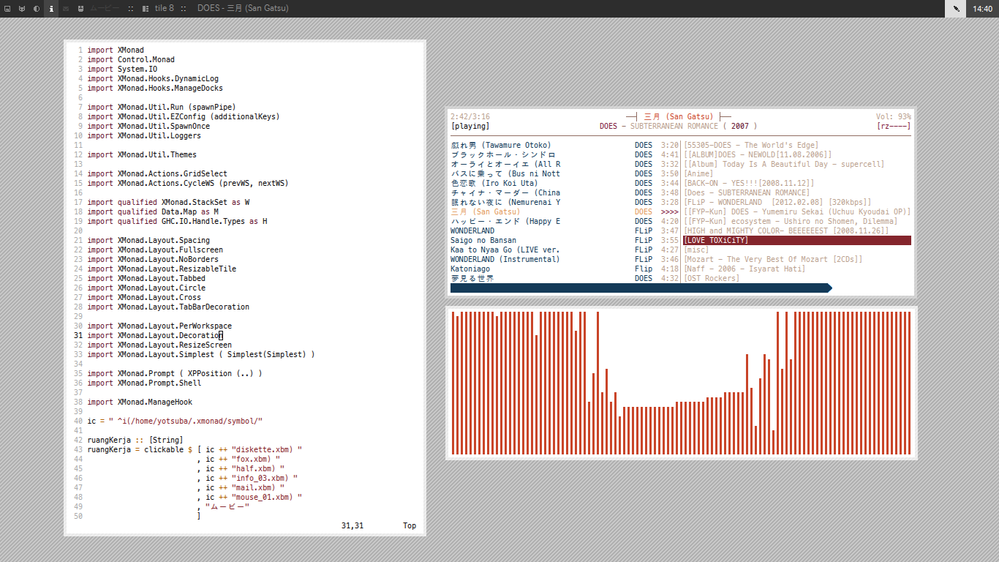Viewport: 999px width, 562px height.
Task: Open the folder [Naff - 2006 - Isyarat Hati]
Action: coord(744,269)
